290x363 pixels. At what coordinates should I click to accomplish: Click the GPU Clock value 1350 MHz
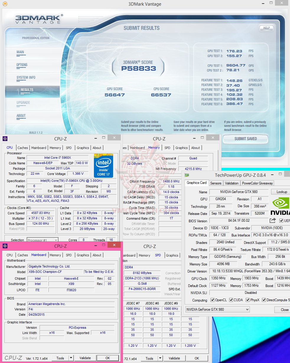(219, 278)
